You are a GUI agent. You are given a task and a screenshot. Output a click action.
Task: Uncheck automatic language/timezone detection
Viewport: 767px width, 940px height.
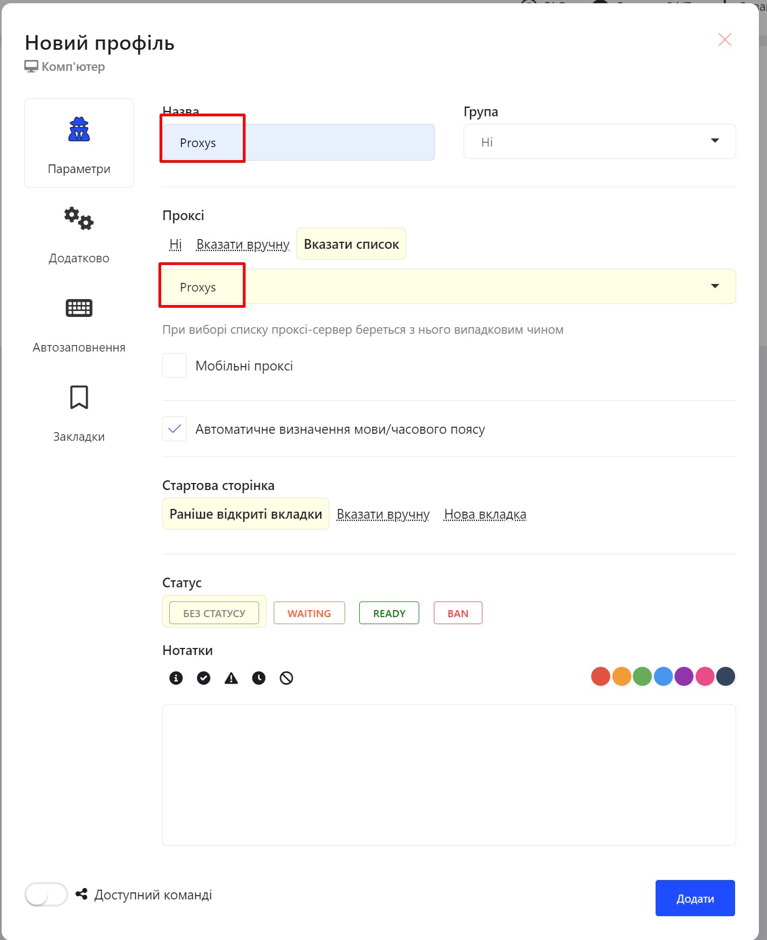coord(175,429)
